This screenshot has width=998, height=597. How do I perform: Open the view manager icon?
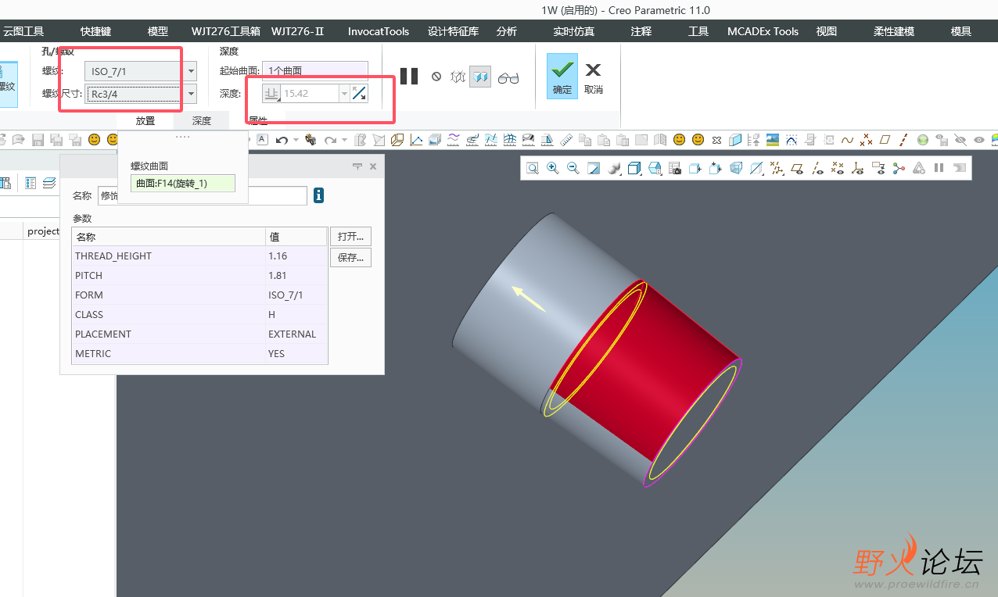(x=655, y=168)
